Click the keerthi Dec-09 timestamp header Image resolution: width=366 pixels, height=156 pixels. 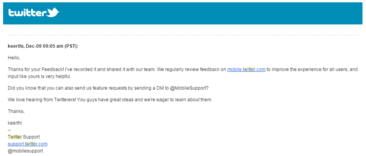43,46
